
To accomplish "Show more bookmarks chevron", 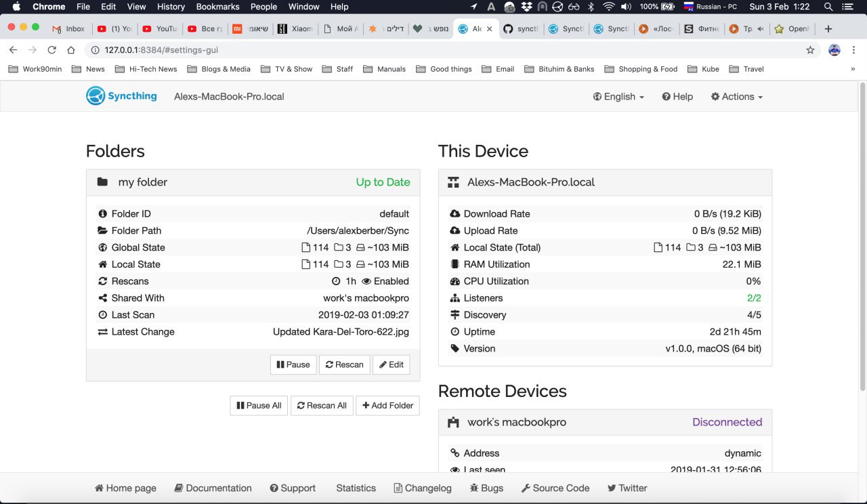I will (x=853, y=69).
